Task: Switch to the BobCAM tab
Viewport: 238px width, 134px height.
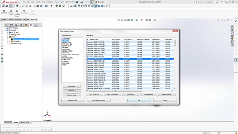Action: (x=34, y=19)
